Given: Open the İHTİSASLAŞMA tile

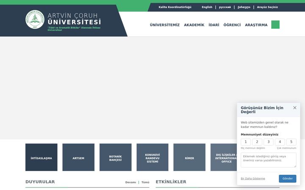Looking at the screenshot, I should coord(41,157).
